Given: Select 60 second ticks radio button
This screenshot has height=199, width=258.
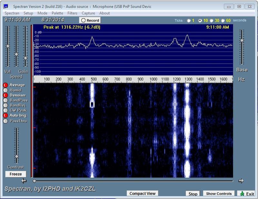Looking at the screenshot, I should 223,21.
